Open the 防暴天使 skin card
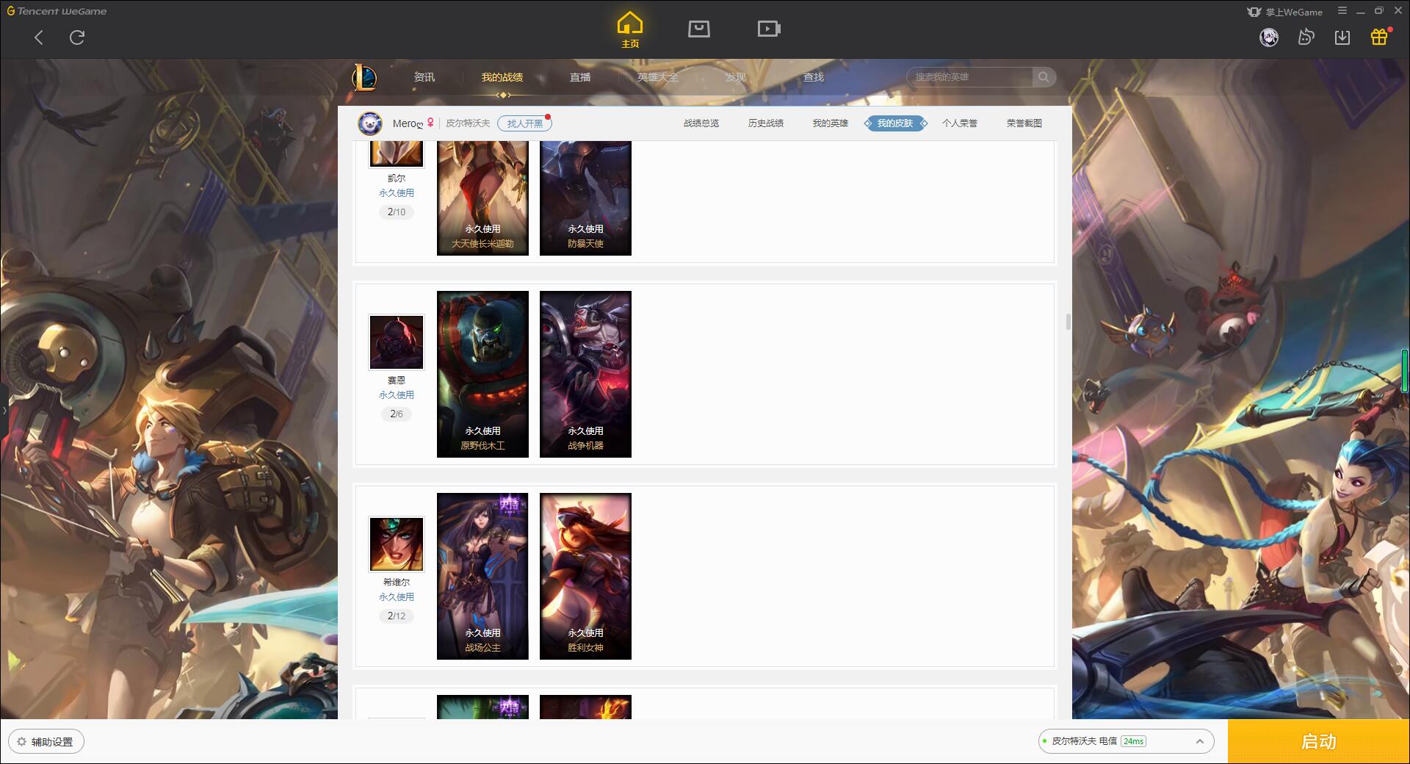 (585, 198)
